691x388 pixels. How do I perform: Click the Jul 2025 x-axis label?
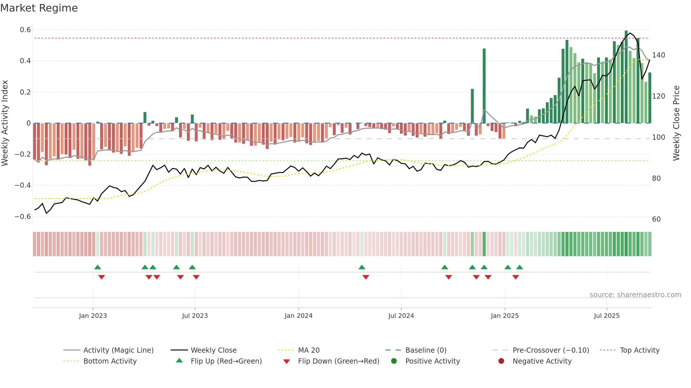[607, 316]
